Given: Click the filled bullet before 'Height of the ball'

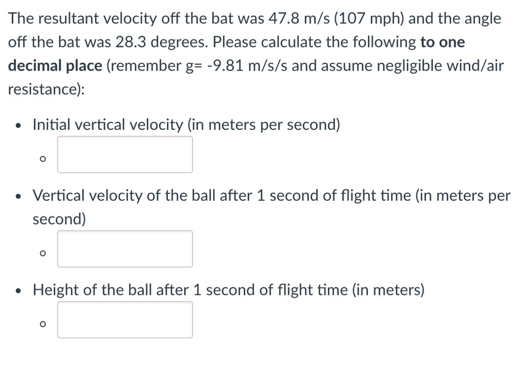Looking at the screenshot, I should coord(19,291).
